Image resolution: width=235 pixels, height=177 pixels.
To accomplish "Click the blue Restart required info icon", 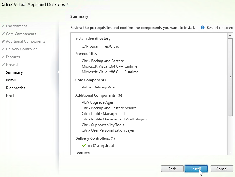I will [x=203, y=28].
